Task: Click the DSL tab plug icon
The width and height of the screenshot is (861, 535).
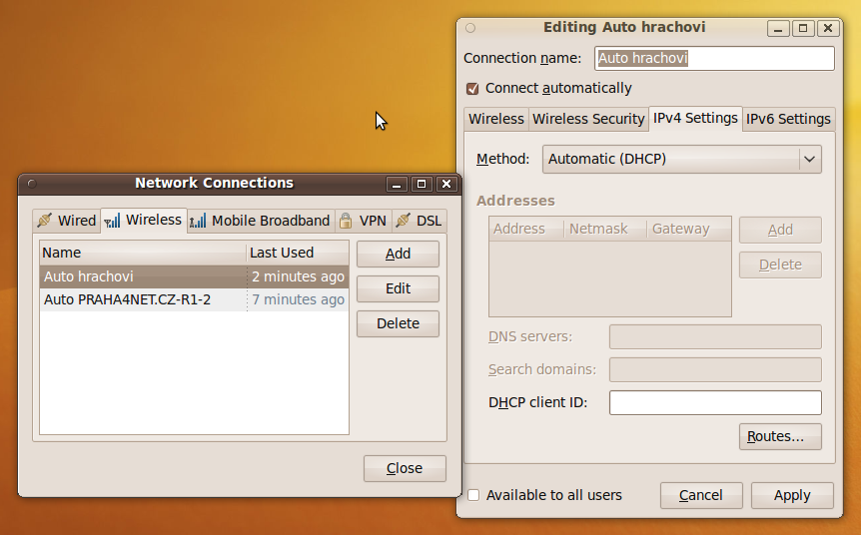Action: pos(402,221)
